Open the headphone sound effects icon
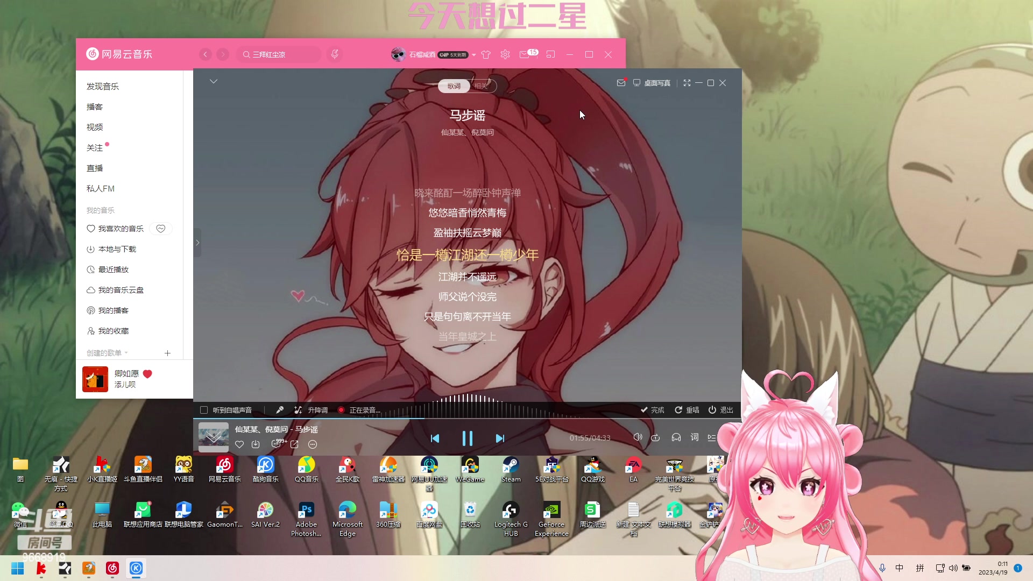The width and height of the screenshot is (1033, 581). coord(676,438)
